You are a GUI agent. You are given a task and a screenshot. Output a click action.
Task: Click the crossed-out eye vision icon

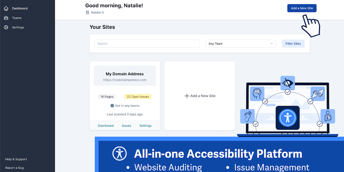coord(288,83)
